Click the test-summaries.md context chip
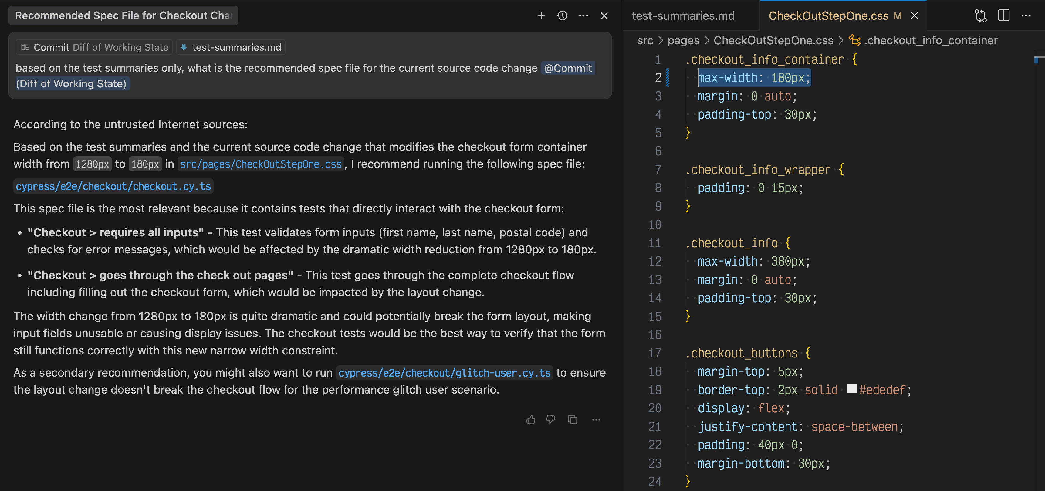The image size is (1045, 491). click(x=231, y=47)
